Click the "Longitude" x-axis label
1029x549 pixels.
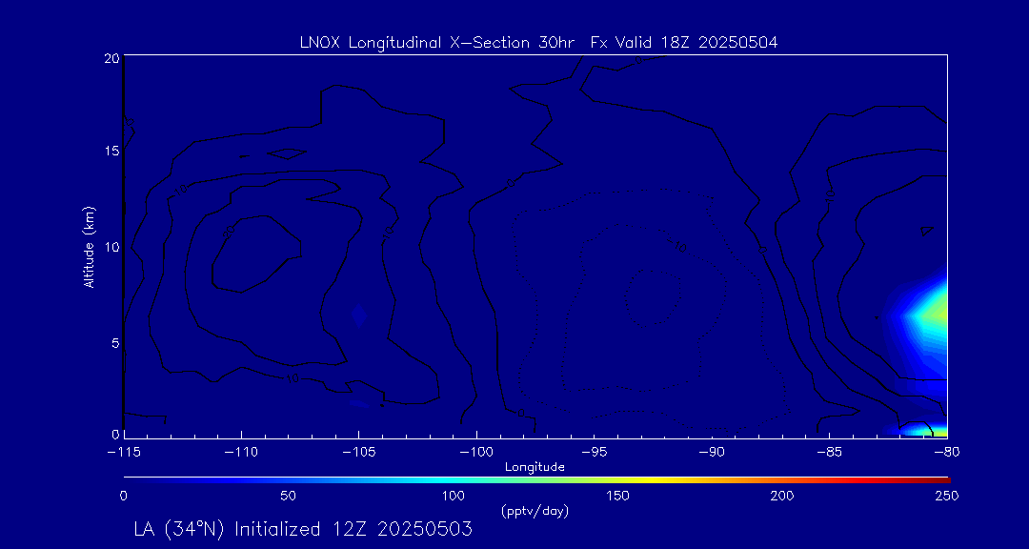[535, 467]
